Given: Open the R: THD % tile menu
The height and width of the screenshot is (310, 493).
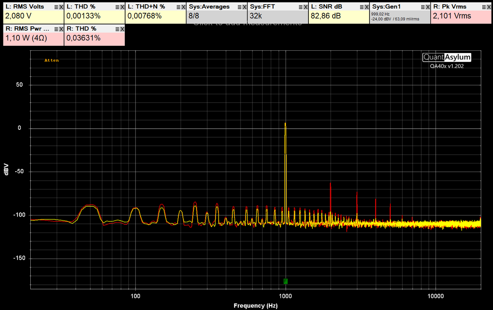Looking at the screenshot, I should click(117, 29).
